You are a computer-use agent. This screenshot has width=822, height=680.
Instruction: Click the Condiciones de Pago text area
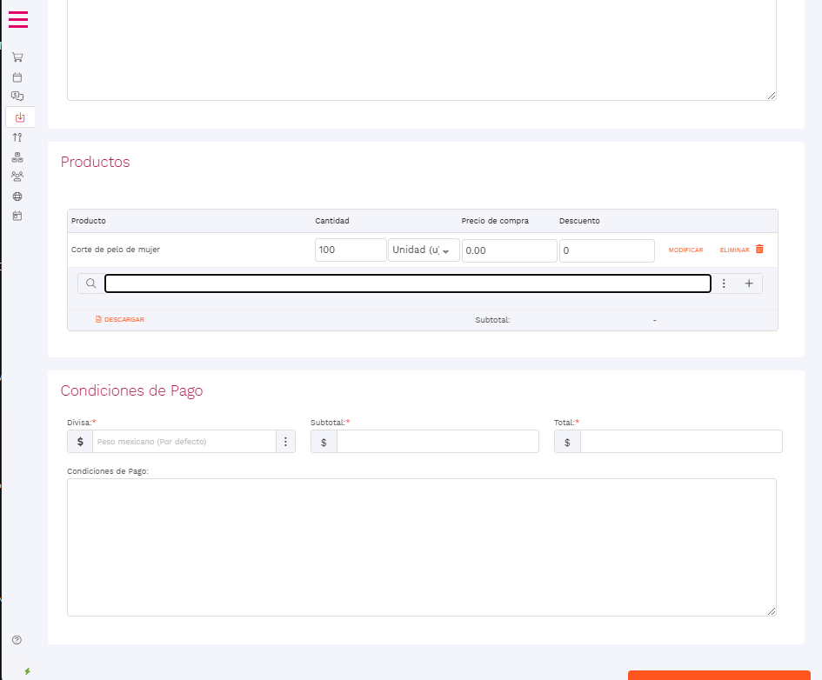pos(421,547)
